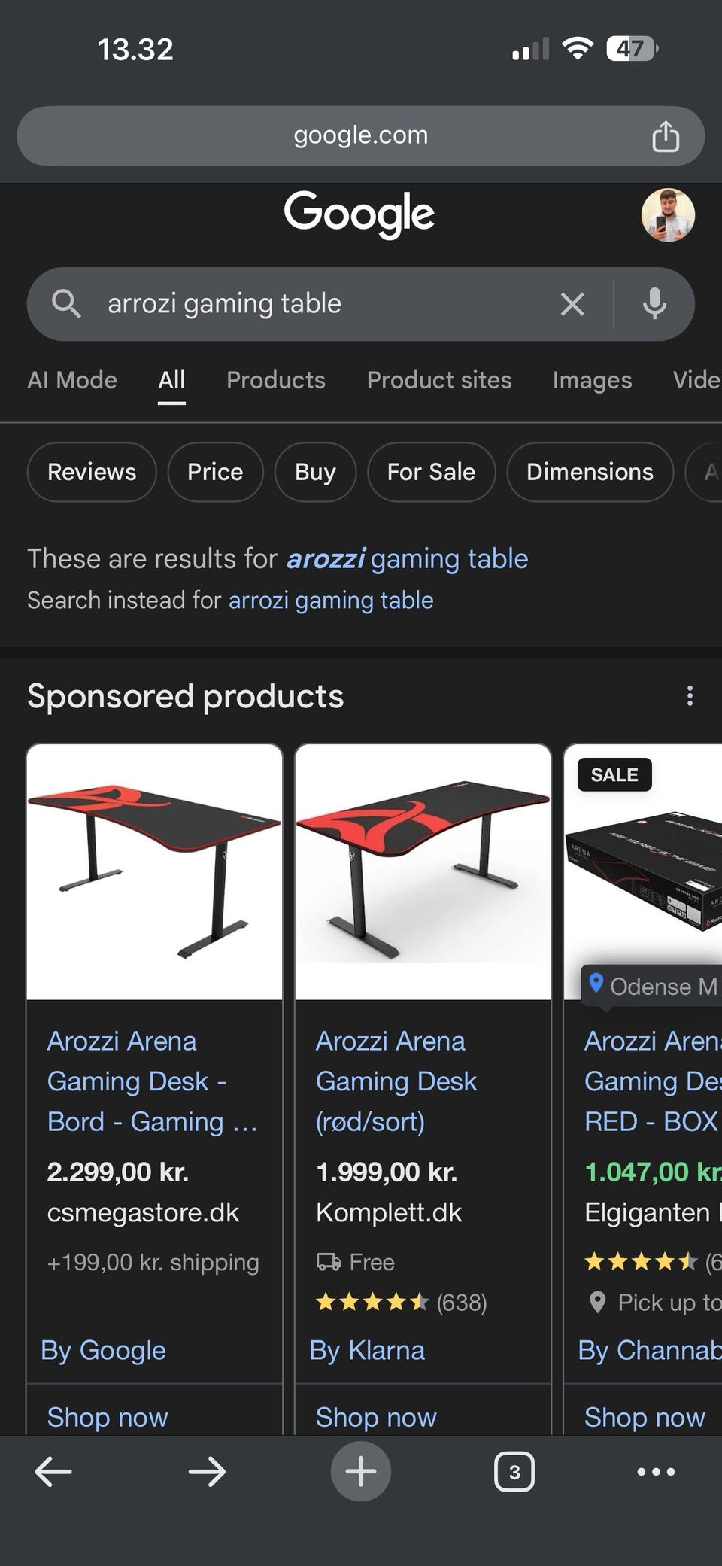Apply the Price filter chip
The width and height of the screenshot is (722, 1566).
215,472
